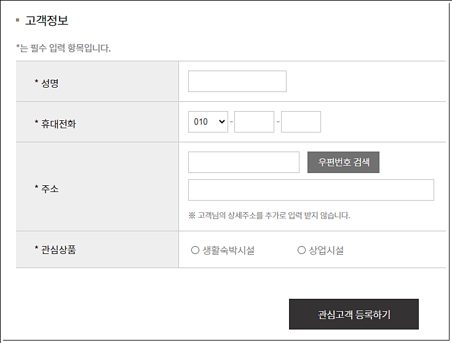Click the 관심고객 등록하기 button
The image size is (452, 343).
[x=354, y=314]
